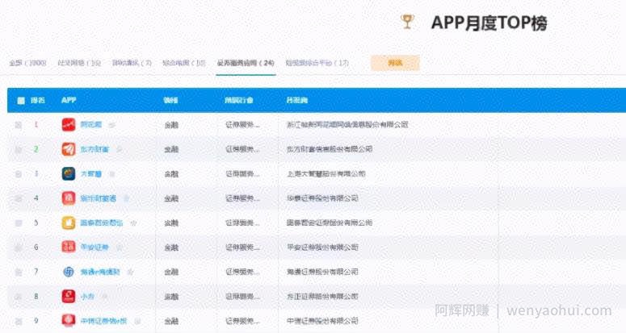The image size is (626, 333).
Task: Favorite 平安证券 using its star icon
Action: 119,248
